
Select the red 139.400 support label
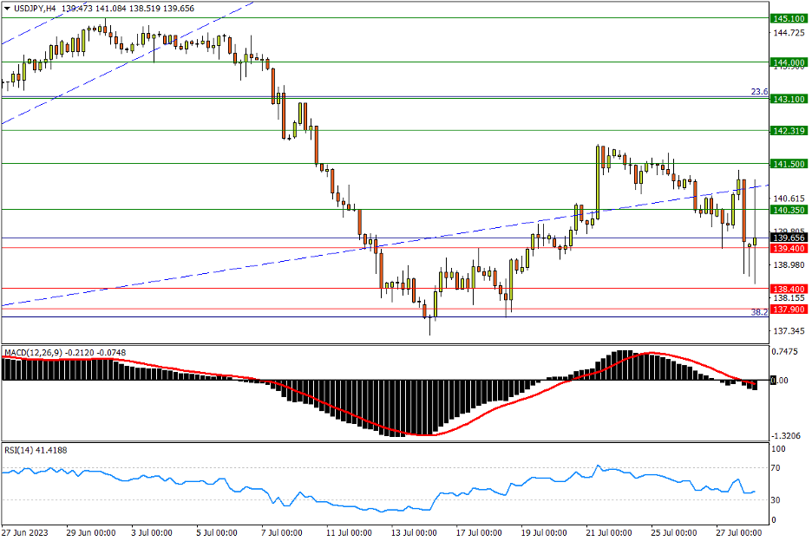[x=789, y=249]
